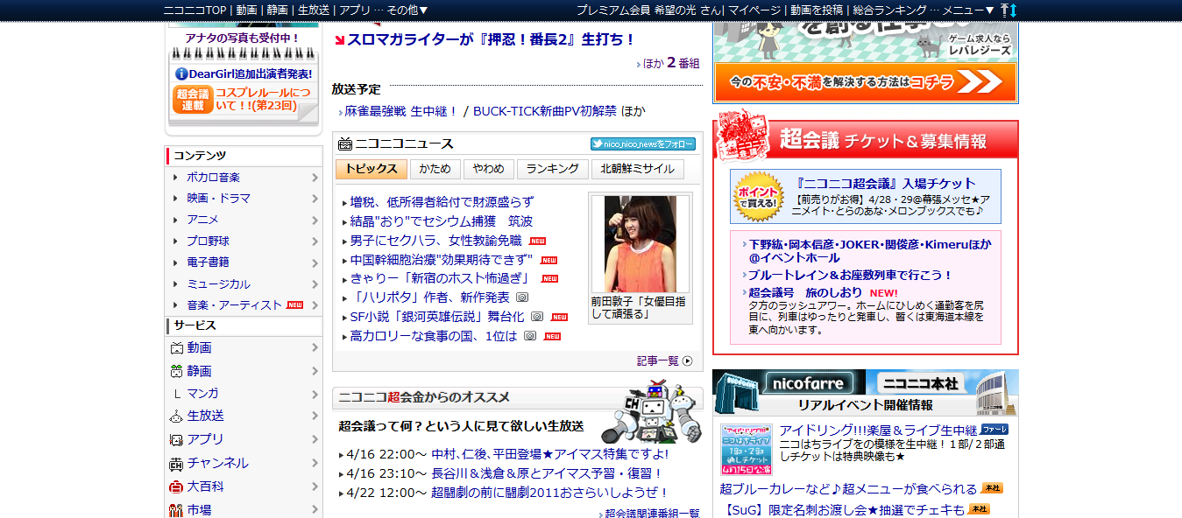
Task: Switch to the 北朝鮮ミサイル news tab
Action: [638, 169]
